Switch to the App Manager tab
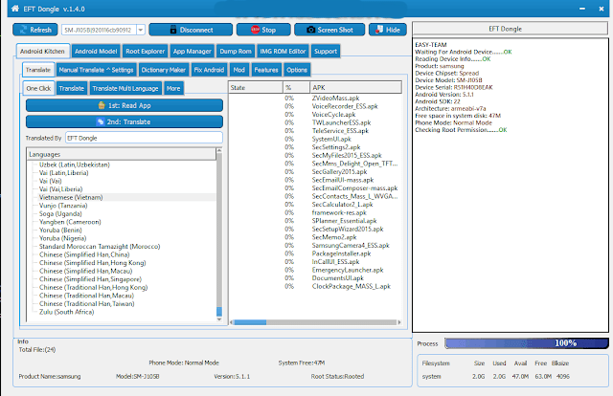The width and height of the screenshot is (613, 396). (x=193, y=51)
